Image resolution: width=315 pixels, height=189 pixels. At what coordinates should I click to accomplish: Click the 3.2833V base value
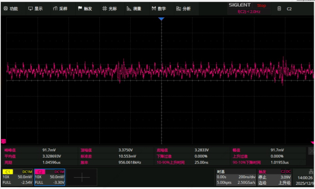coord(201,150)
